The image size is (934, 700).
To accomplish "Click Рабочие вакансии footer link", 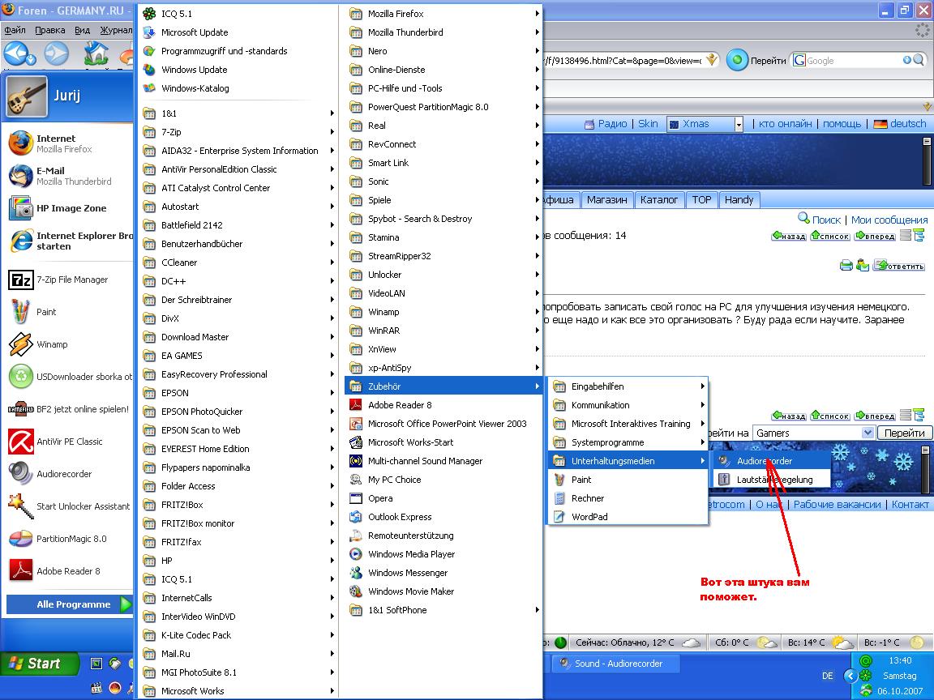I will (837, 504).
